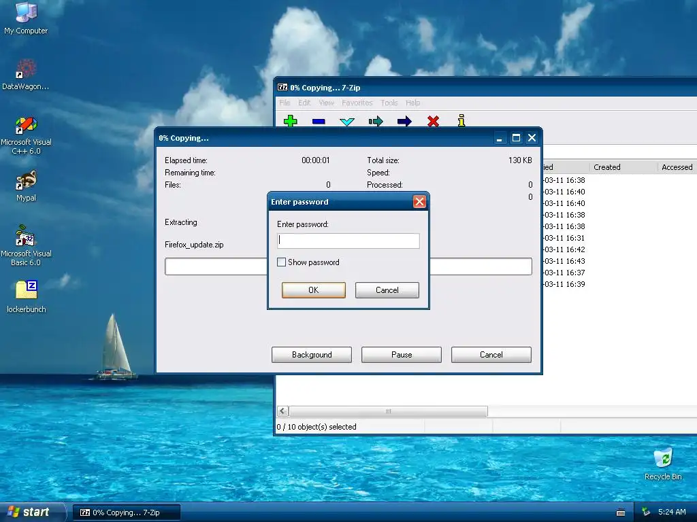The width and height of the screenshot is (697, 522).
Task: Select the lockerbunch archive desktop icon
Action: pyautogui.click(x=26, y=296)
